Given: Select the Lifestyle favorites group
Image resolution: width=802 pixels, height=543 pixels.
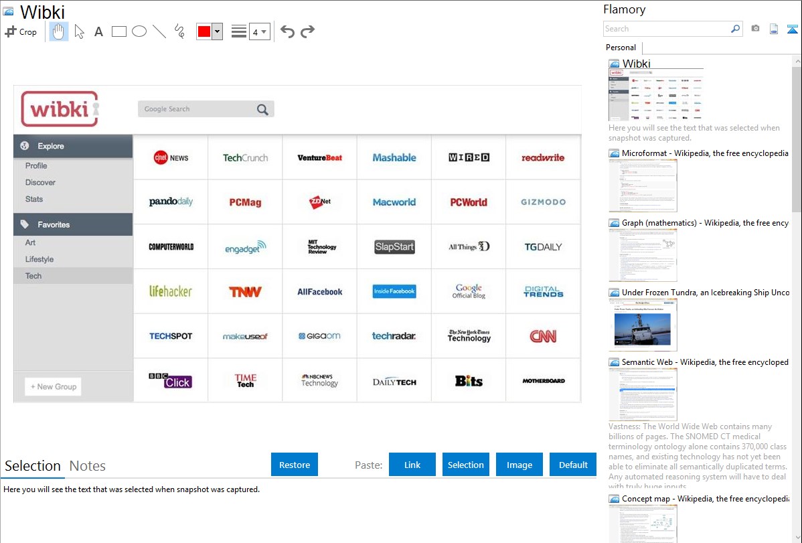Looking at the screenshot, I should [x=39, y=259].
